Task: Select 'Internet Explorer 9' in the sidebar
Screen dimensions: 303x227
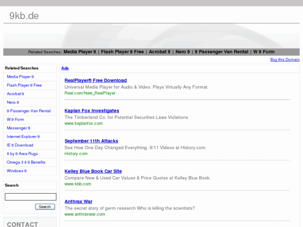Action: [x=23, y=137]
